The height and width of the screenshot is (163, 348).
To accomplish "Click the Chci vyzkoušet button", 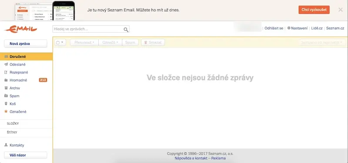I will click(314, 10).
